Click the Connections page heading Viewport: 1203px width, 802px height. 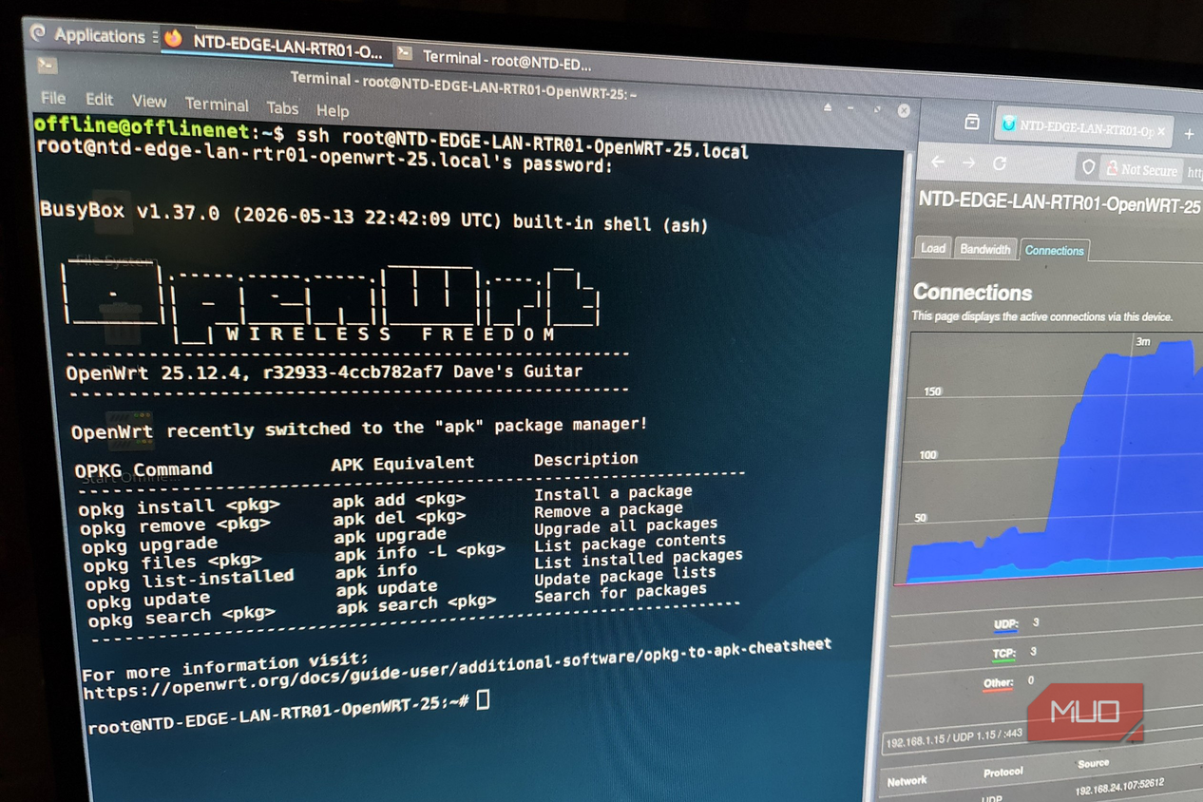tap(972, 292)
